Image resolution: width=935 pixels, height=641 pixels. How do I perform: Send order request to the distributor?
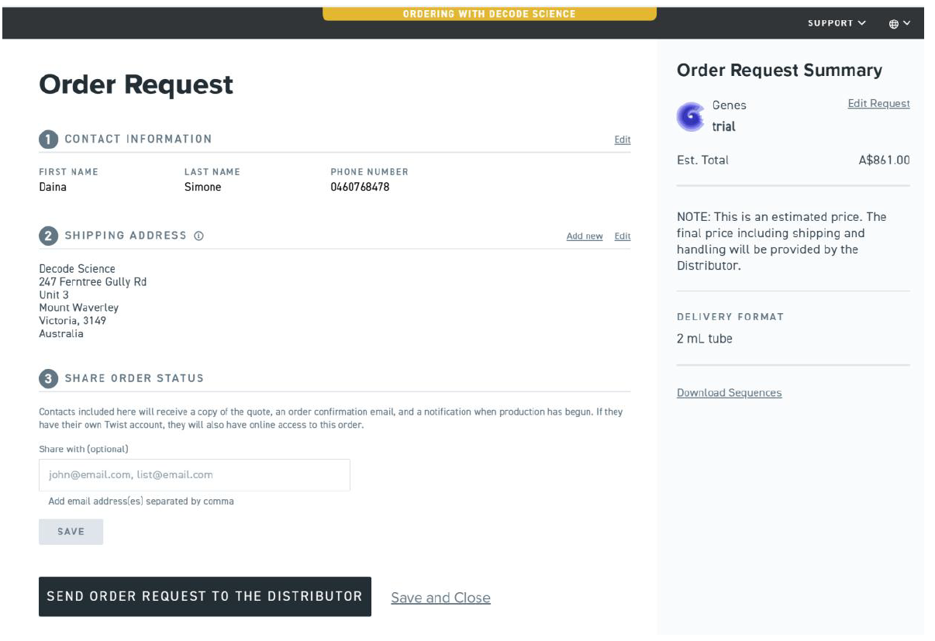[x=205, y=596]
